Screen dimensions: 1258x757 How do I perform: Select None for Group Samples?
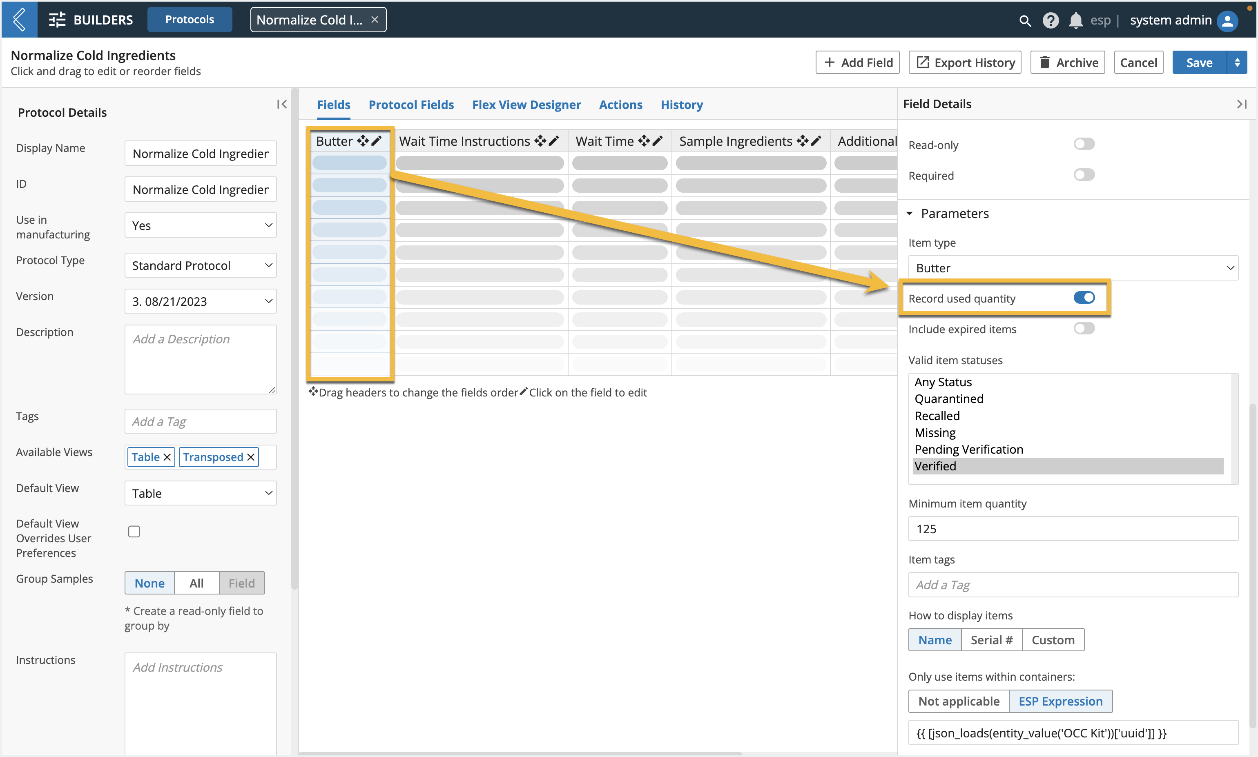coord(149,583)
